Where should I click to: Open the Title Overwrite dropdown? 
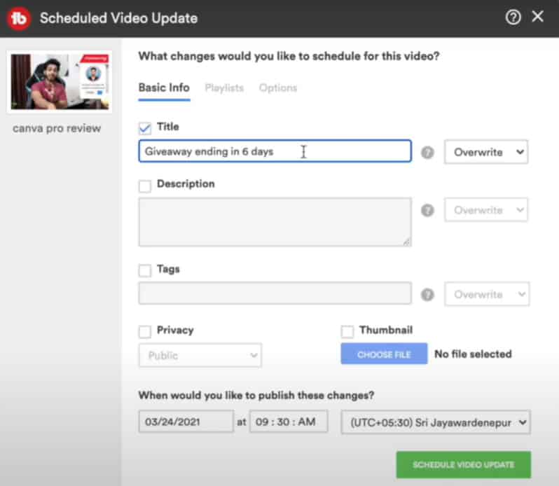click(x=486, y=152)
